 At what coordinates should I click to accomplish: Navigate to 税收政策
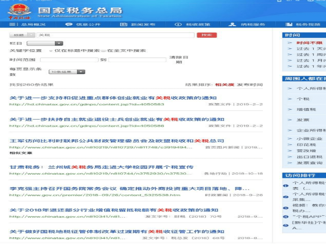[x=198, y=25]
